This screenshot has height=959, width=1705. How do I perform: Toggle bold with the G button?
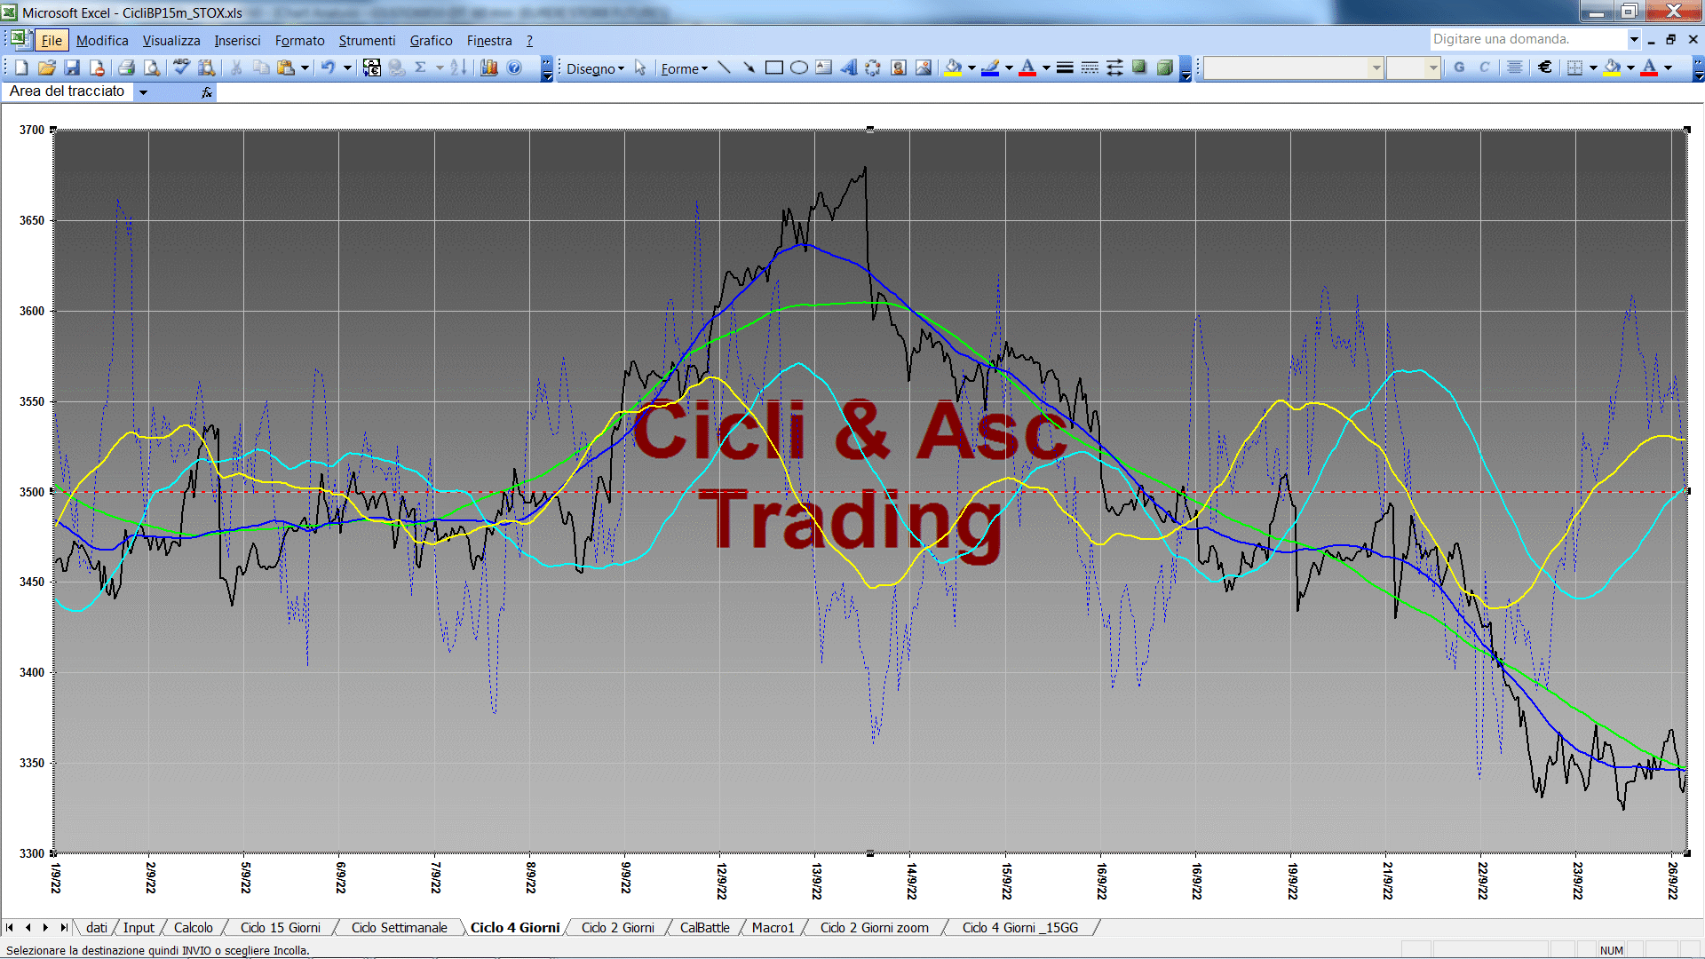(1459, 67)
